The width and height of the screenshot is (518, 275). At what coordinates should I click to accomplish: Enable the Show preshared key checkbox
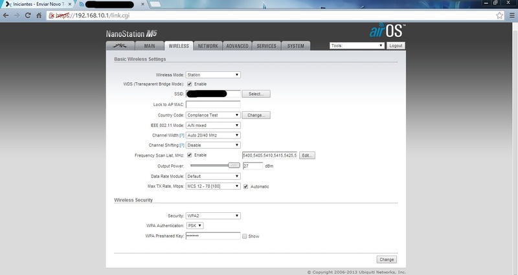click(245, 236)
